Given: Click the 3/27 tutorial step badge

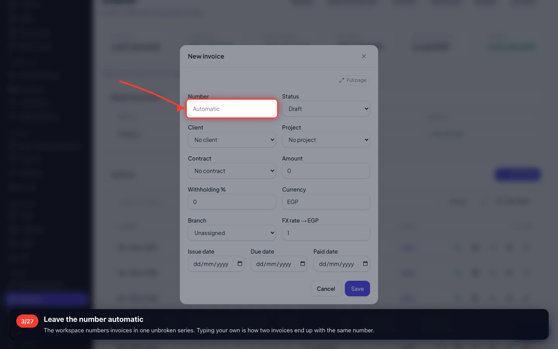Looking at the screenshot, I should pyautogui.click(x=27, y=321).
